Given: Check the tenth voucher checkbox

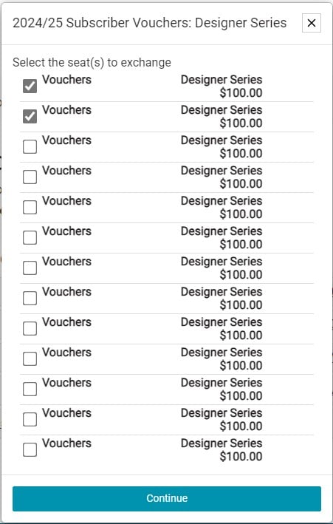Looking at the screenshot, I should (x=30, y=359).
